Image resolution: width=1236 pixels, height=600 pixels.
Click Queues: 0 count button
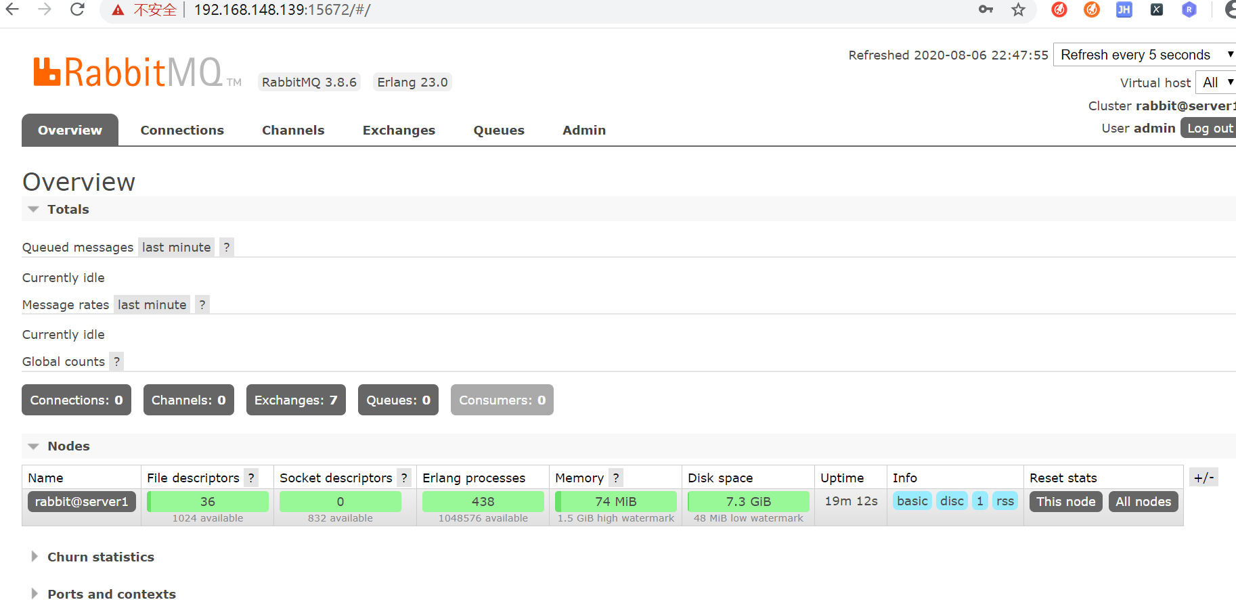398,400
